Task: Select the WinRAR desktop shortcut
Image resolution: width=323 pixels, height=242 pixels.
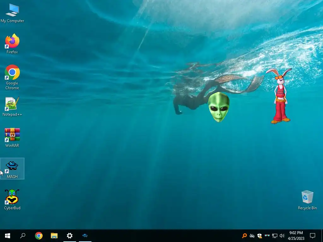Action: (12, 138)
